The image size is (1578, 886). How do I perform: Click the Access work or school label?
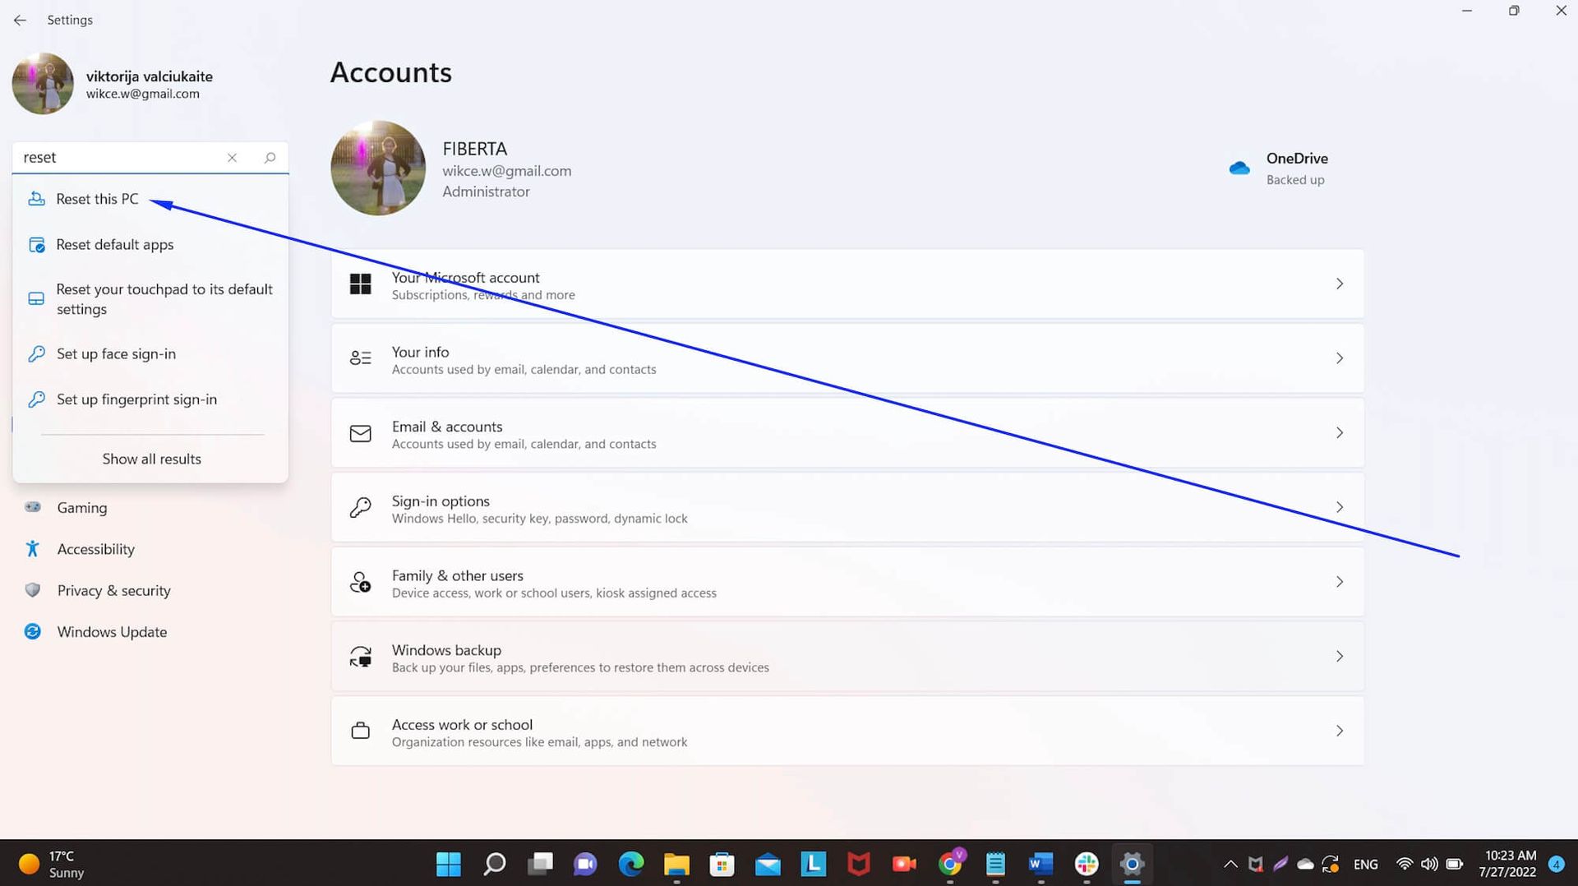click(x=462, y=725)
